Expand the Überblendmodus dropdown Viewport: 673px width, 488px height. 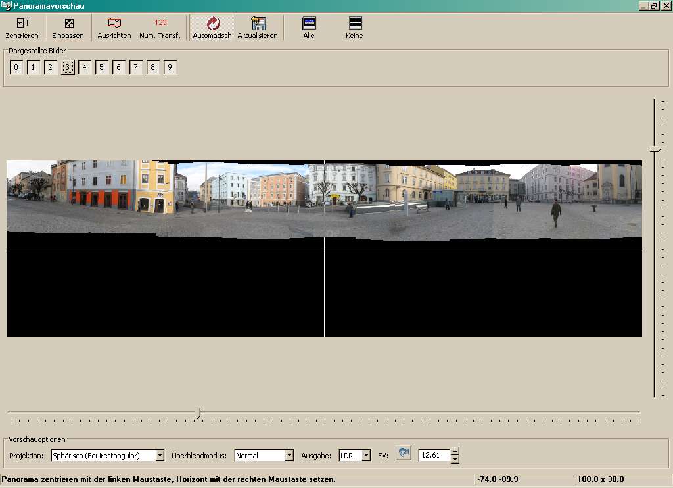point(289,455)
